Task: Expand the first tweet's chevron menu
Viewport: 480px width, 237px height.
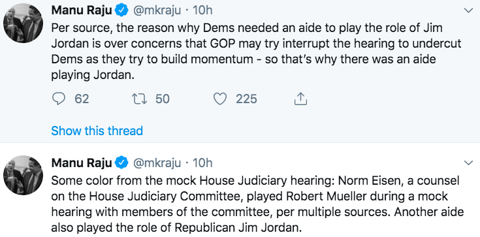Action: pos(469,11)
